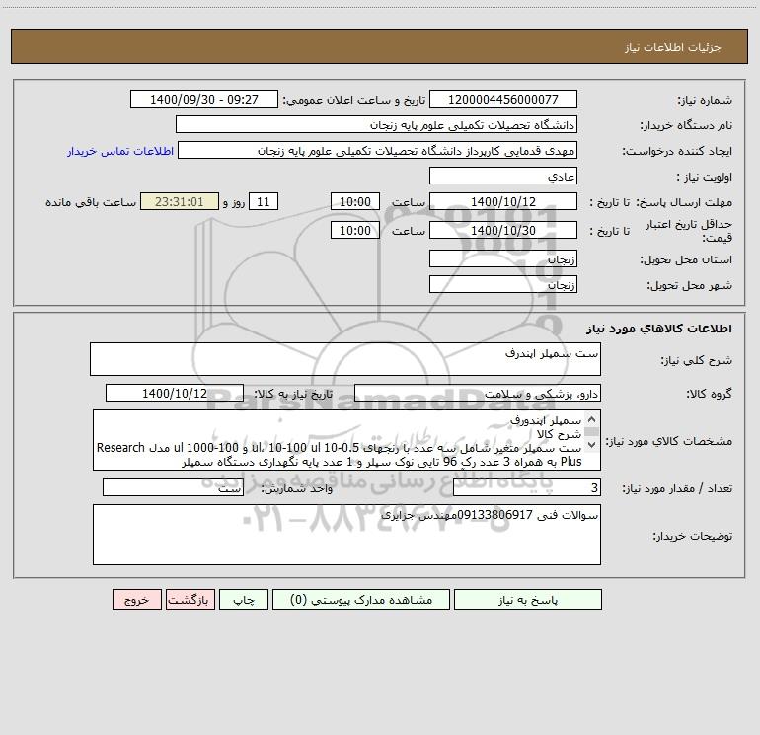The width and height of the screenshot is (760, 735).
Task: Click the اطلاعات کالاهای مورد نیاز section heading
Action: pos(659,328)
